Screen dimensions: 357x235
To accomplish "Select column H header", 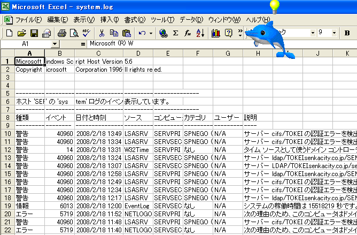I will (x=258, y=54).
